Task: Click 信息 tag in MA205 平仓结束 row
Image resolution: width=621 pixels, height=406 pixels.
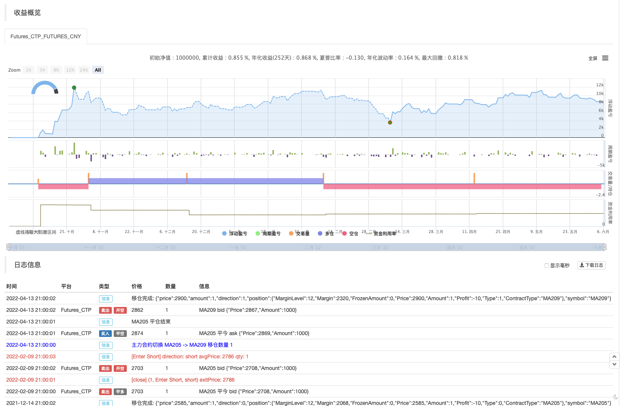Action: (106, 322)
